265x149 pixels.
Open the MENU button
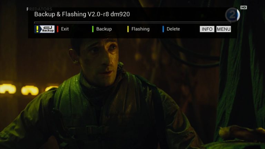pos(224,29)
